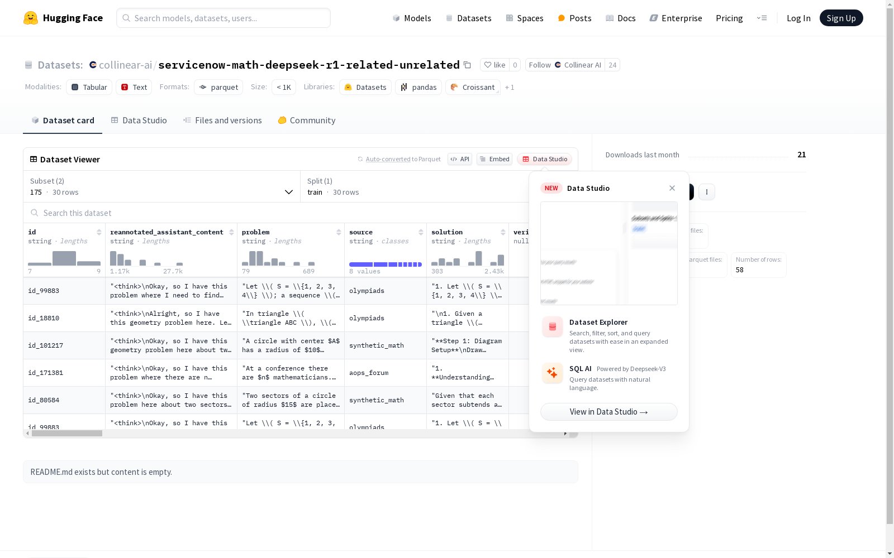Click the id_99883 row cell

pyautogui.click(x=64, y=291)
